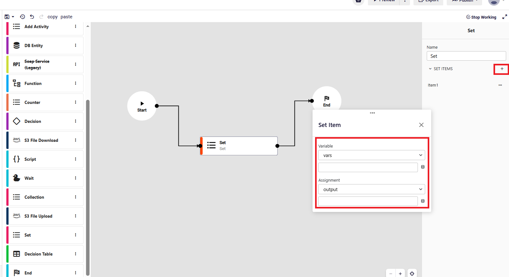This screenshot has height=277, width=509.
Task: Click the database icon beside the Assignment field
Action: pyautogui.click(x=423, y=201)
